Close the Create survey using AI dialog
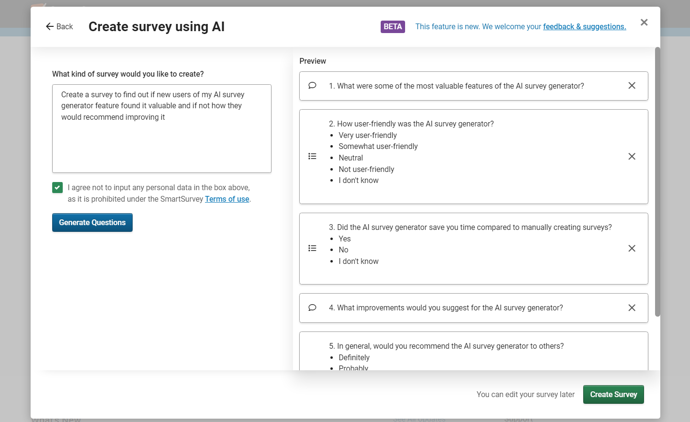 [x=644, y=22]
